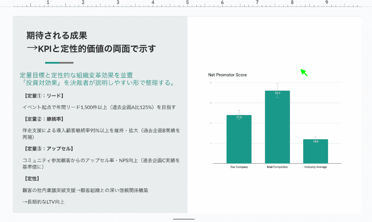This screenshot has width=372, height=222.
Task: Click the title line '→KPIと定性的価値の両面で示す'
Action: (91, 49)
